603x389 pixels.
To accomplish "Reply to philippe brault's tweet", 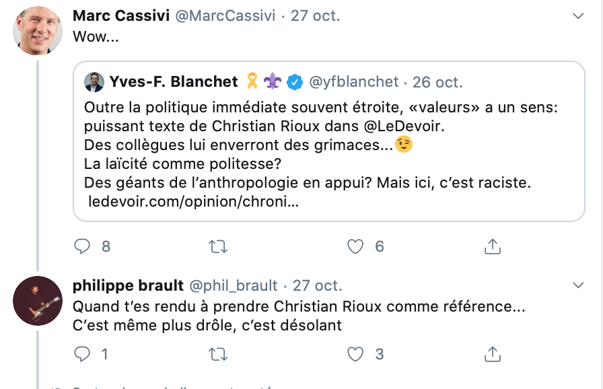I will click(82, 354).
